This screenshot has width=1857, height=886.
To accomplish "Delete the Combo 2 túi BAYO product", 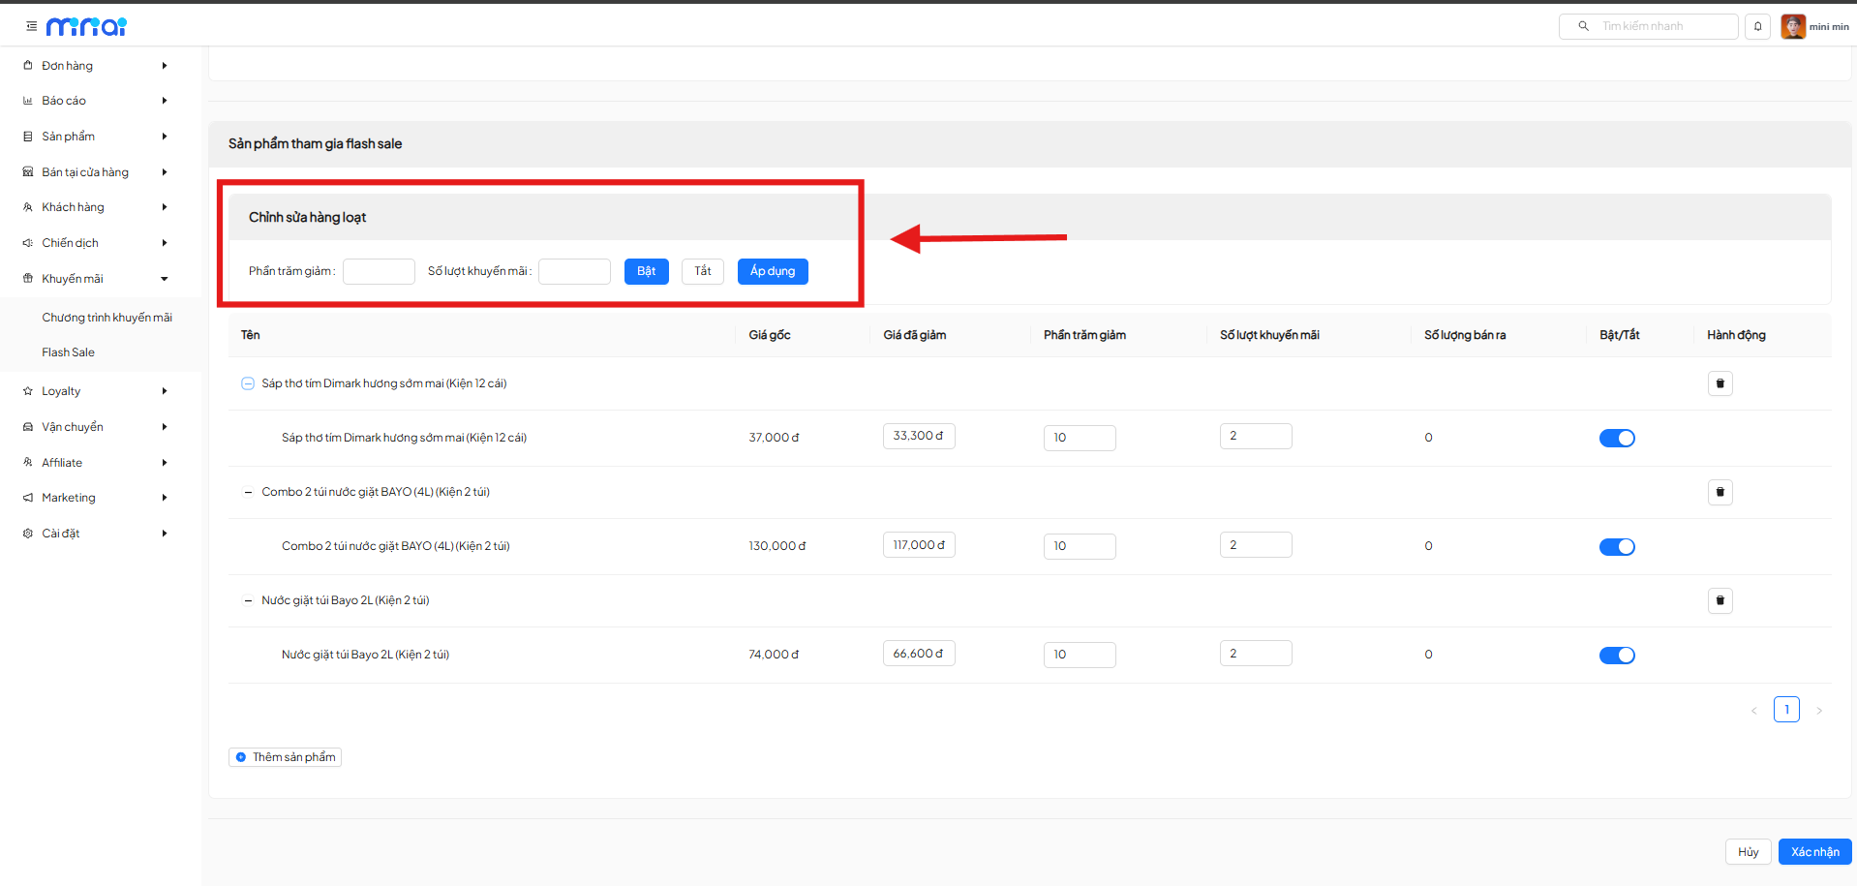I will point(1720,492).
